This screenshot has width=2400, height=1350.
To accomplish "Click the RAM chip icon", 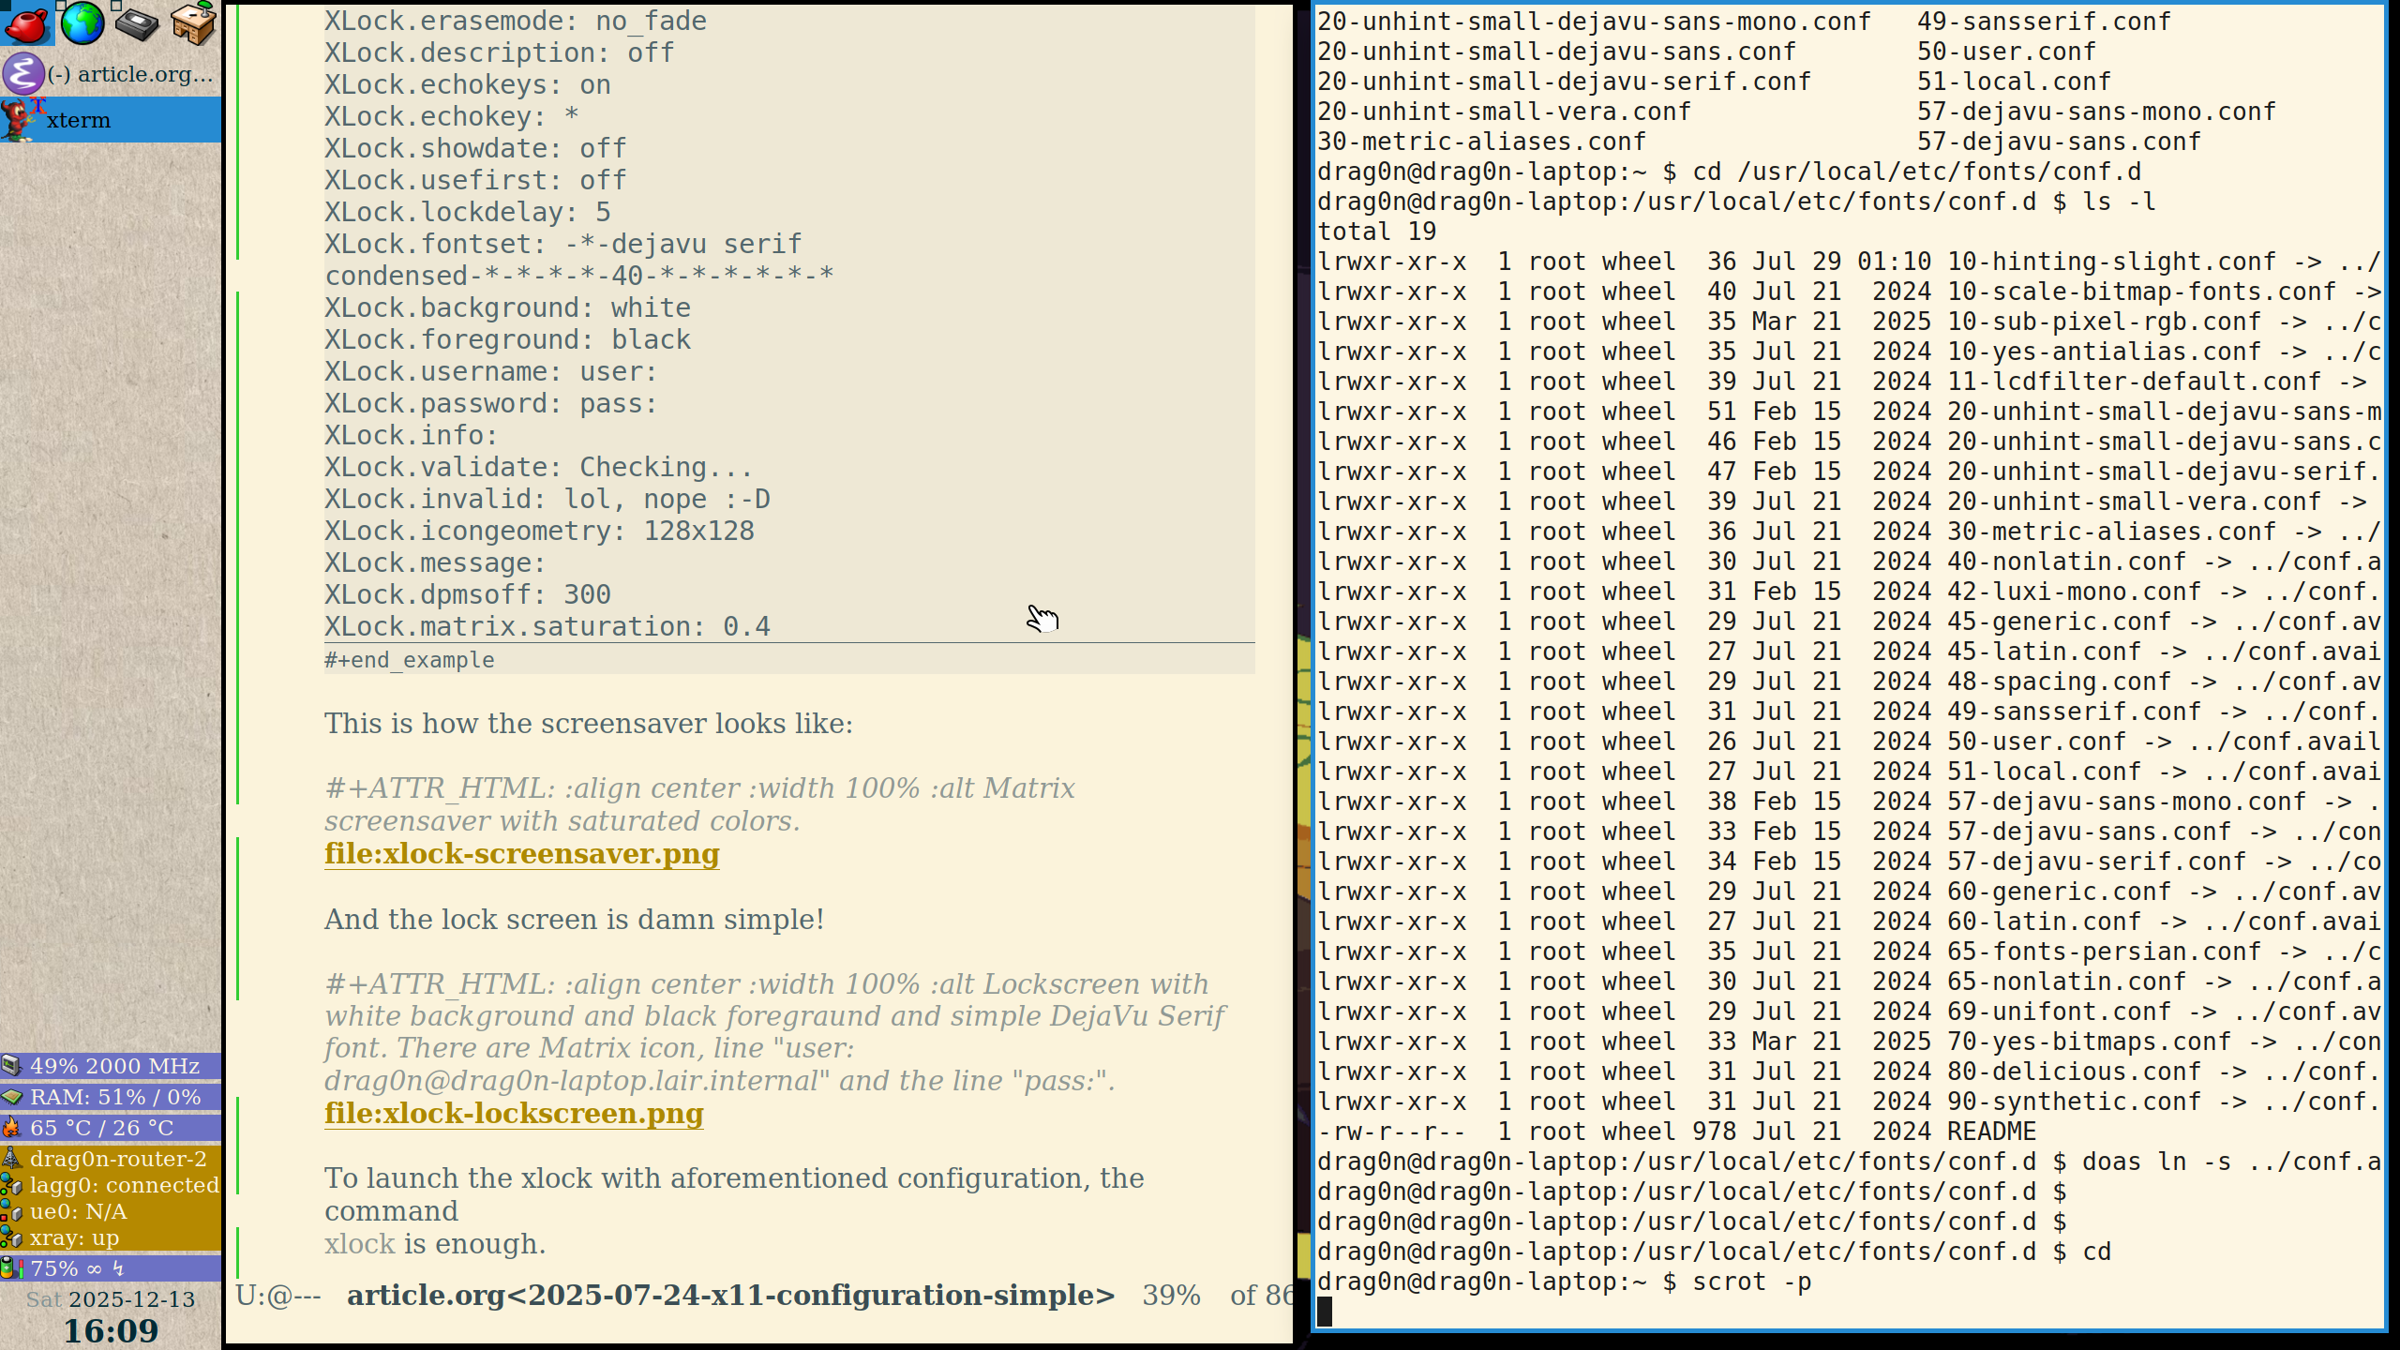I will [x=11, y=1097].
